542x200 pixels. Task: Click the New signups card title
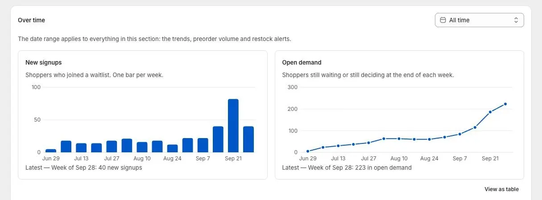(44, 62)
